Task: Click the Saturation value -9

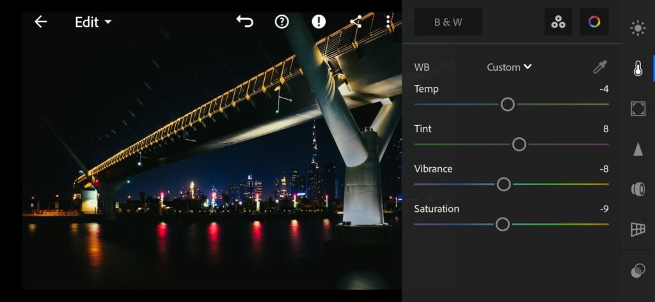Action: click(604, 209)
